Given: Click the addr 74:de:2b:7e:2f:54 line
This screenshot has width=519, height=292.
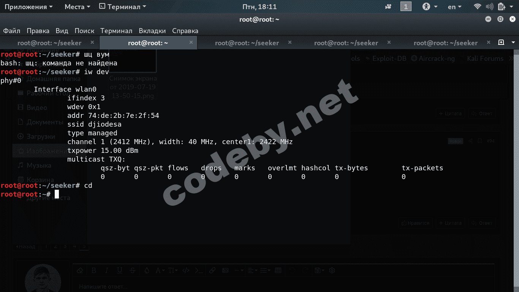Looking at the screenshot, I should click(x=113, y=116).
